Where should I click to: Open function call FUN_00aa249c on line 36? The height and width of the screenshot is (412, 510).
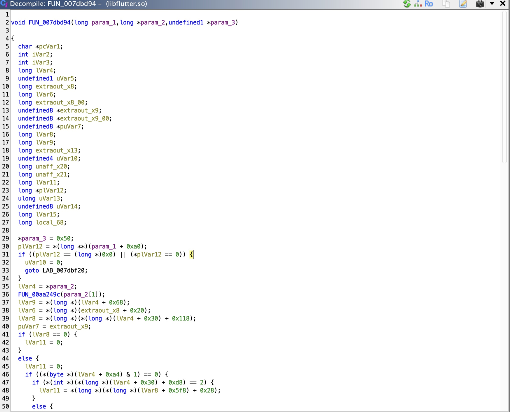pos(39,294)
